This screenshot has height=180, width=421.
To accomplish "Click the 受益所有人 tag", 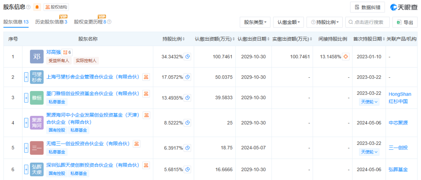I will [59, 61].
